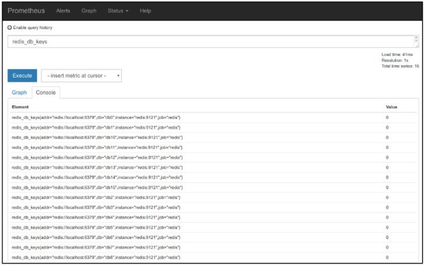Select the redis_db_keys db5 row

212,228
